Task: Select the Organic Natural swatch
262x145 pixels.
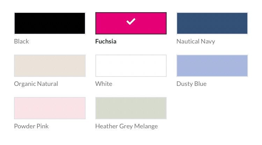Action: coord(50,66)
